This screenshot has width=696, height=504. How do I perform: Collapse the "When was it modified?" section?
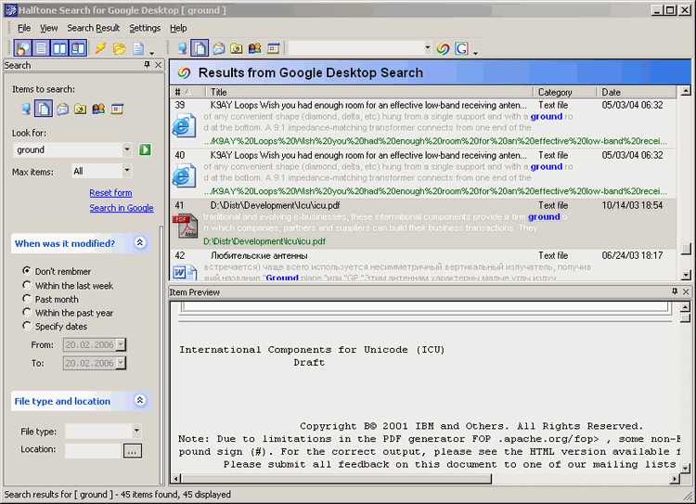(x=139, y=243)
